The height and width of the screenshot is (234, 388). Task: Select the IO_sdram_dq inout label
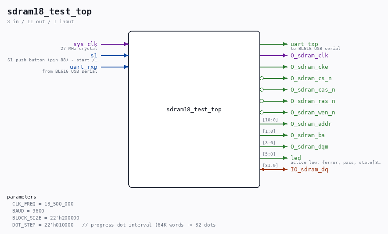pos(309,169)
